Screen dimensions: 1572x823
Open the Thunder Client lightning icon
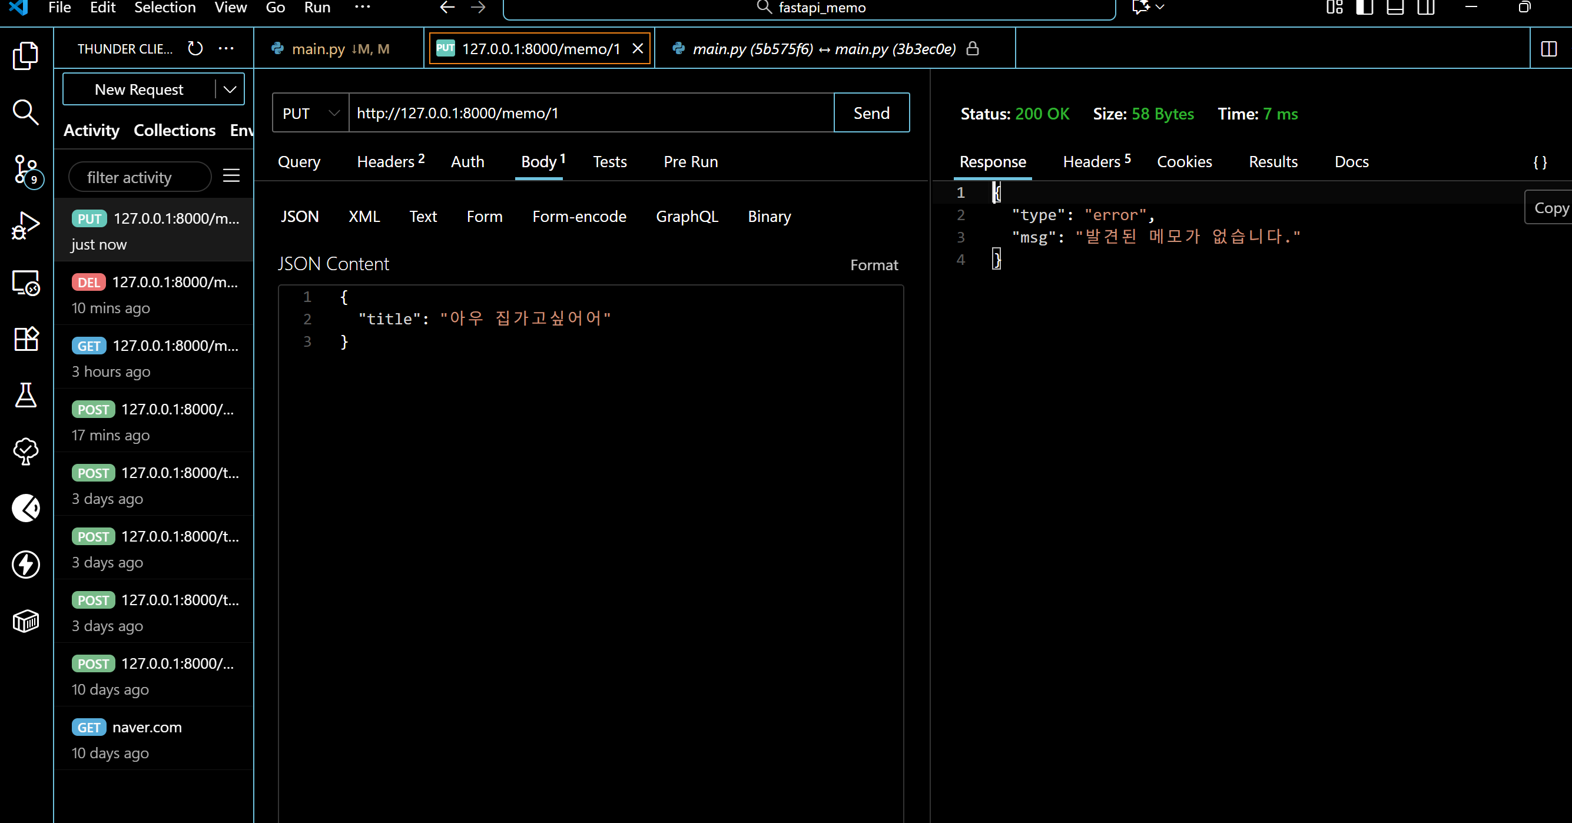26,565
